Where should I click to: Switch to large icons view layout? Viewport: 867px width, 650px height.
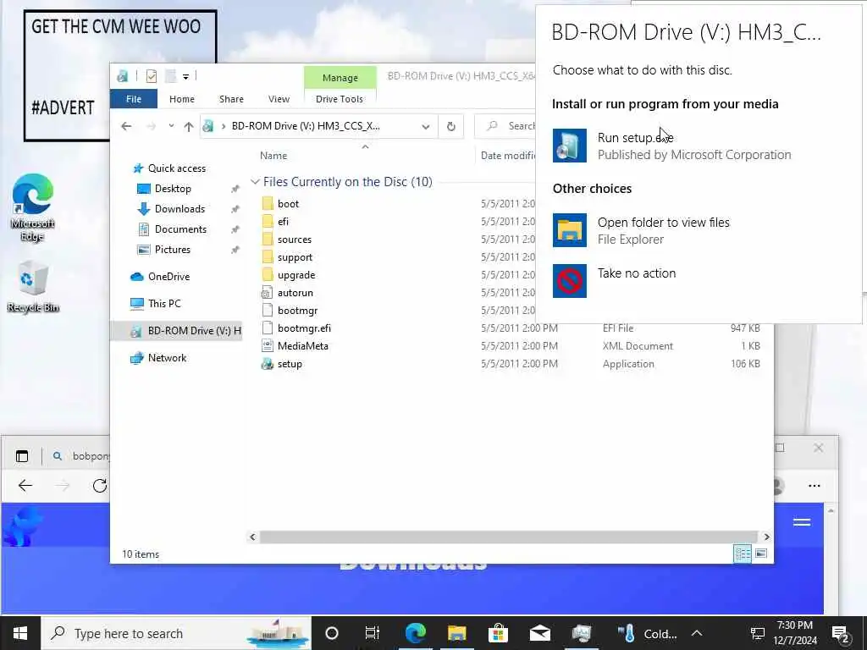coord(761,554)
